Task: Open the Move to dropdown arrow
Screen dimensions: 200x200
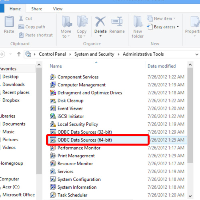Action: (69, 36)
